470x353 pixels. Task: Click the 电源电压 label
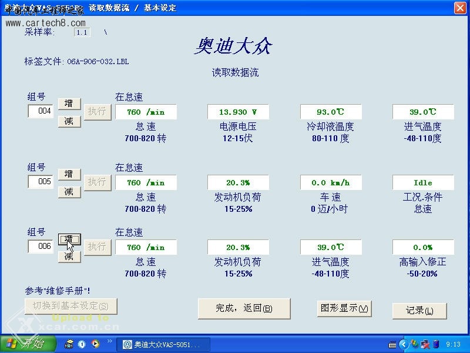click(x=238, y=126)
